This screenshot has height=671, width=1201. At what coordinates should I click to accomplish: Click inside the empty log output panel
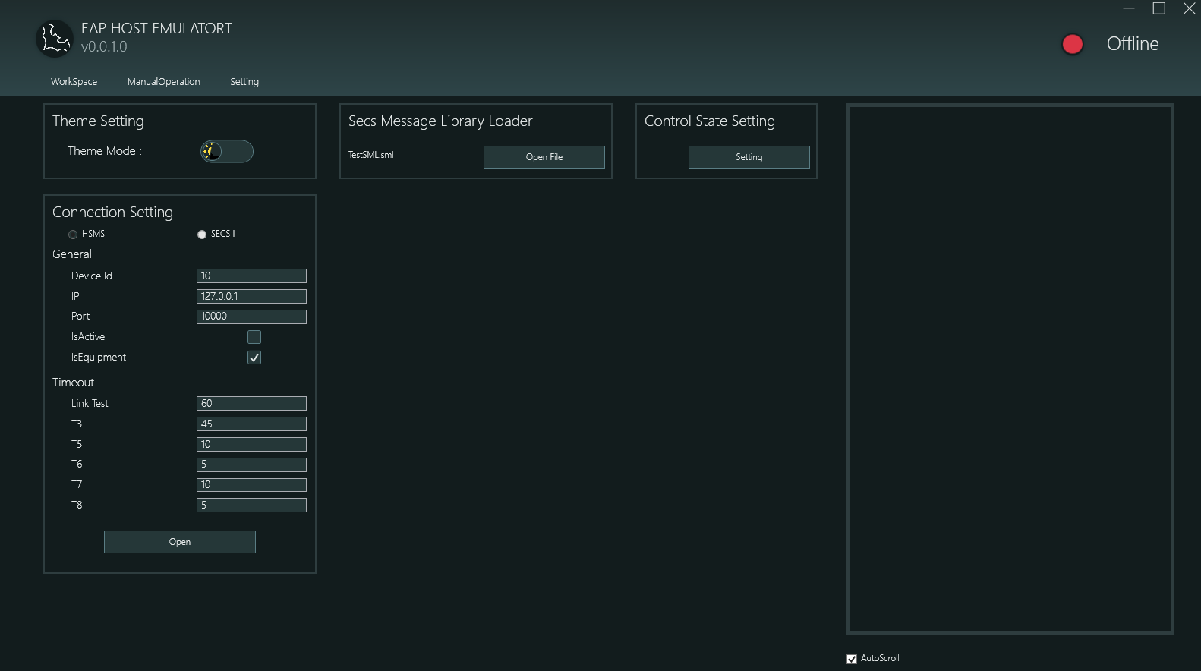[x=1010, y=369]
